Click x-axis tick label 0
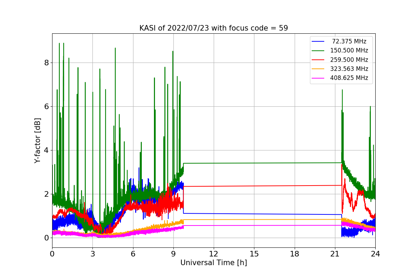This screenshot has height=278, width=417. (52, 254)
